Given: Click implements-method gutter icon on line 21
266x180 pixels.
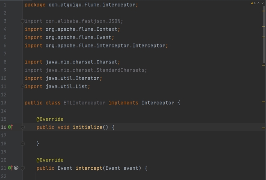Looking at the screenshot, I should 10,168.
